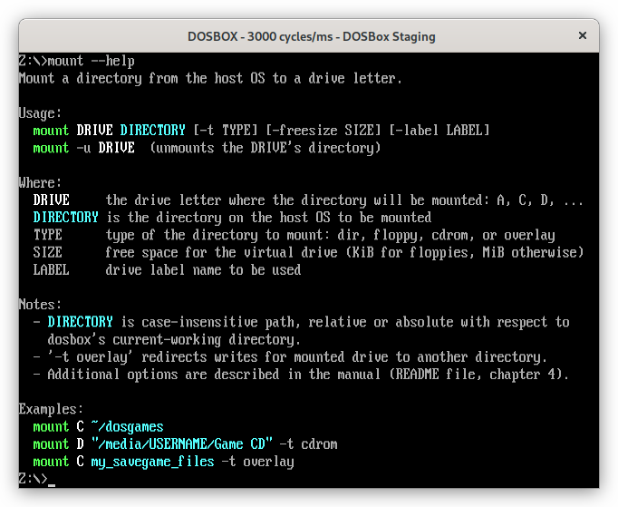This screenshot has height=507, width=618.
Task: Click 'dir, floppy, cdrom, or overlay' text
Action: click(446, 235)
